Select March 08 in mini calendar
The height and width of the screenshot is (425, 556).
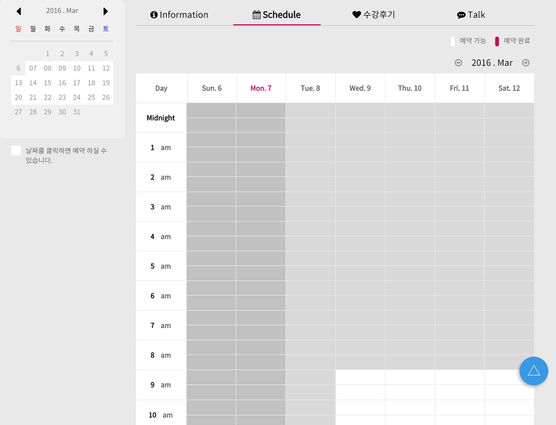(48, 68)
